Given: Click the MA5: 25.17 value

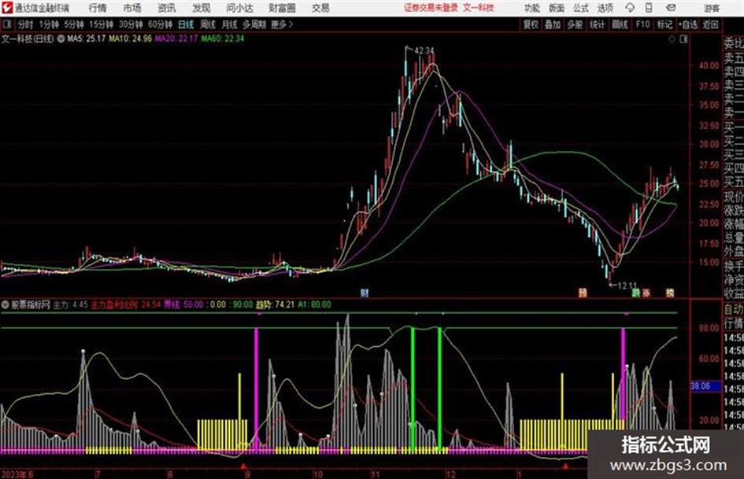Looking at the screenshot, I should pos(86,39).
